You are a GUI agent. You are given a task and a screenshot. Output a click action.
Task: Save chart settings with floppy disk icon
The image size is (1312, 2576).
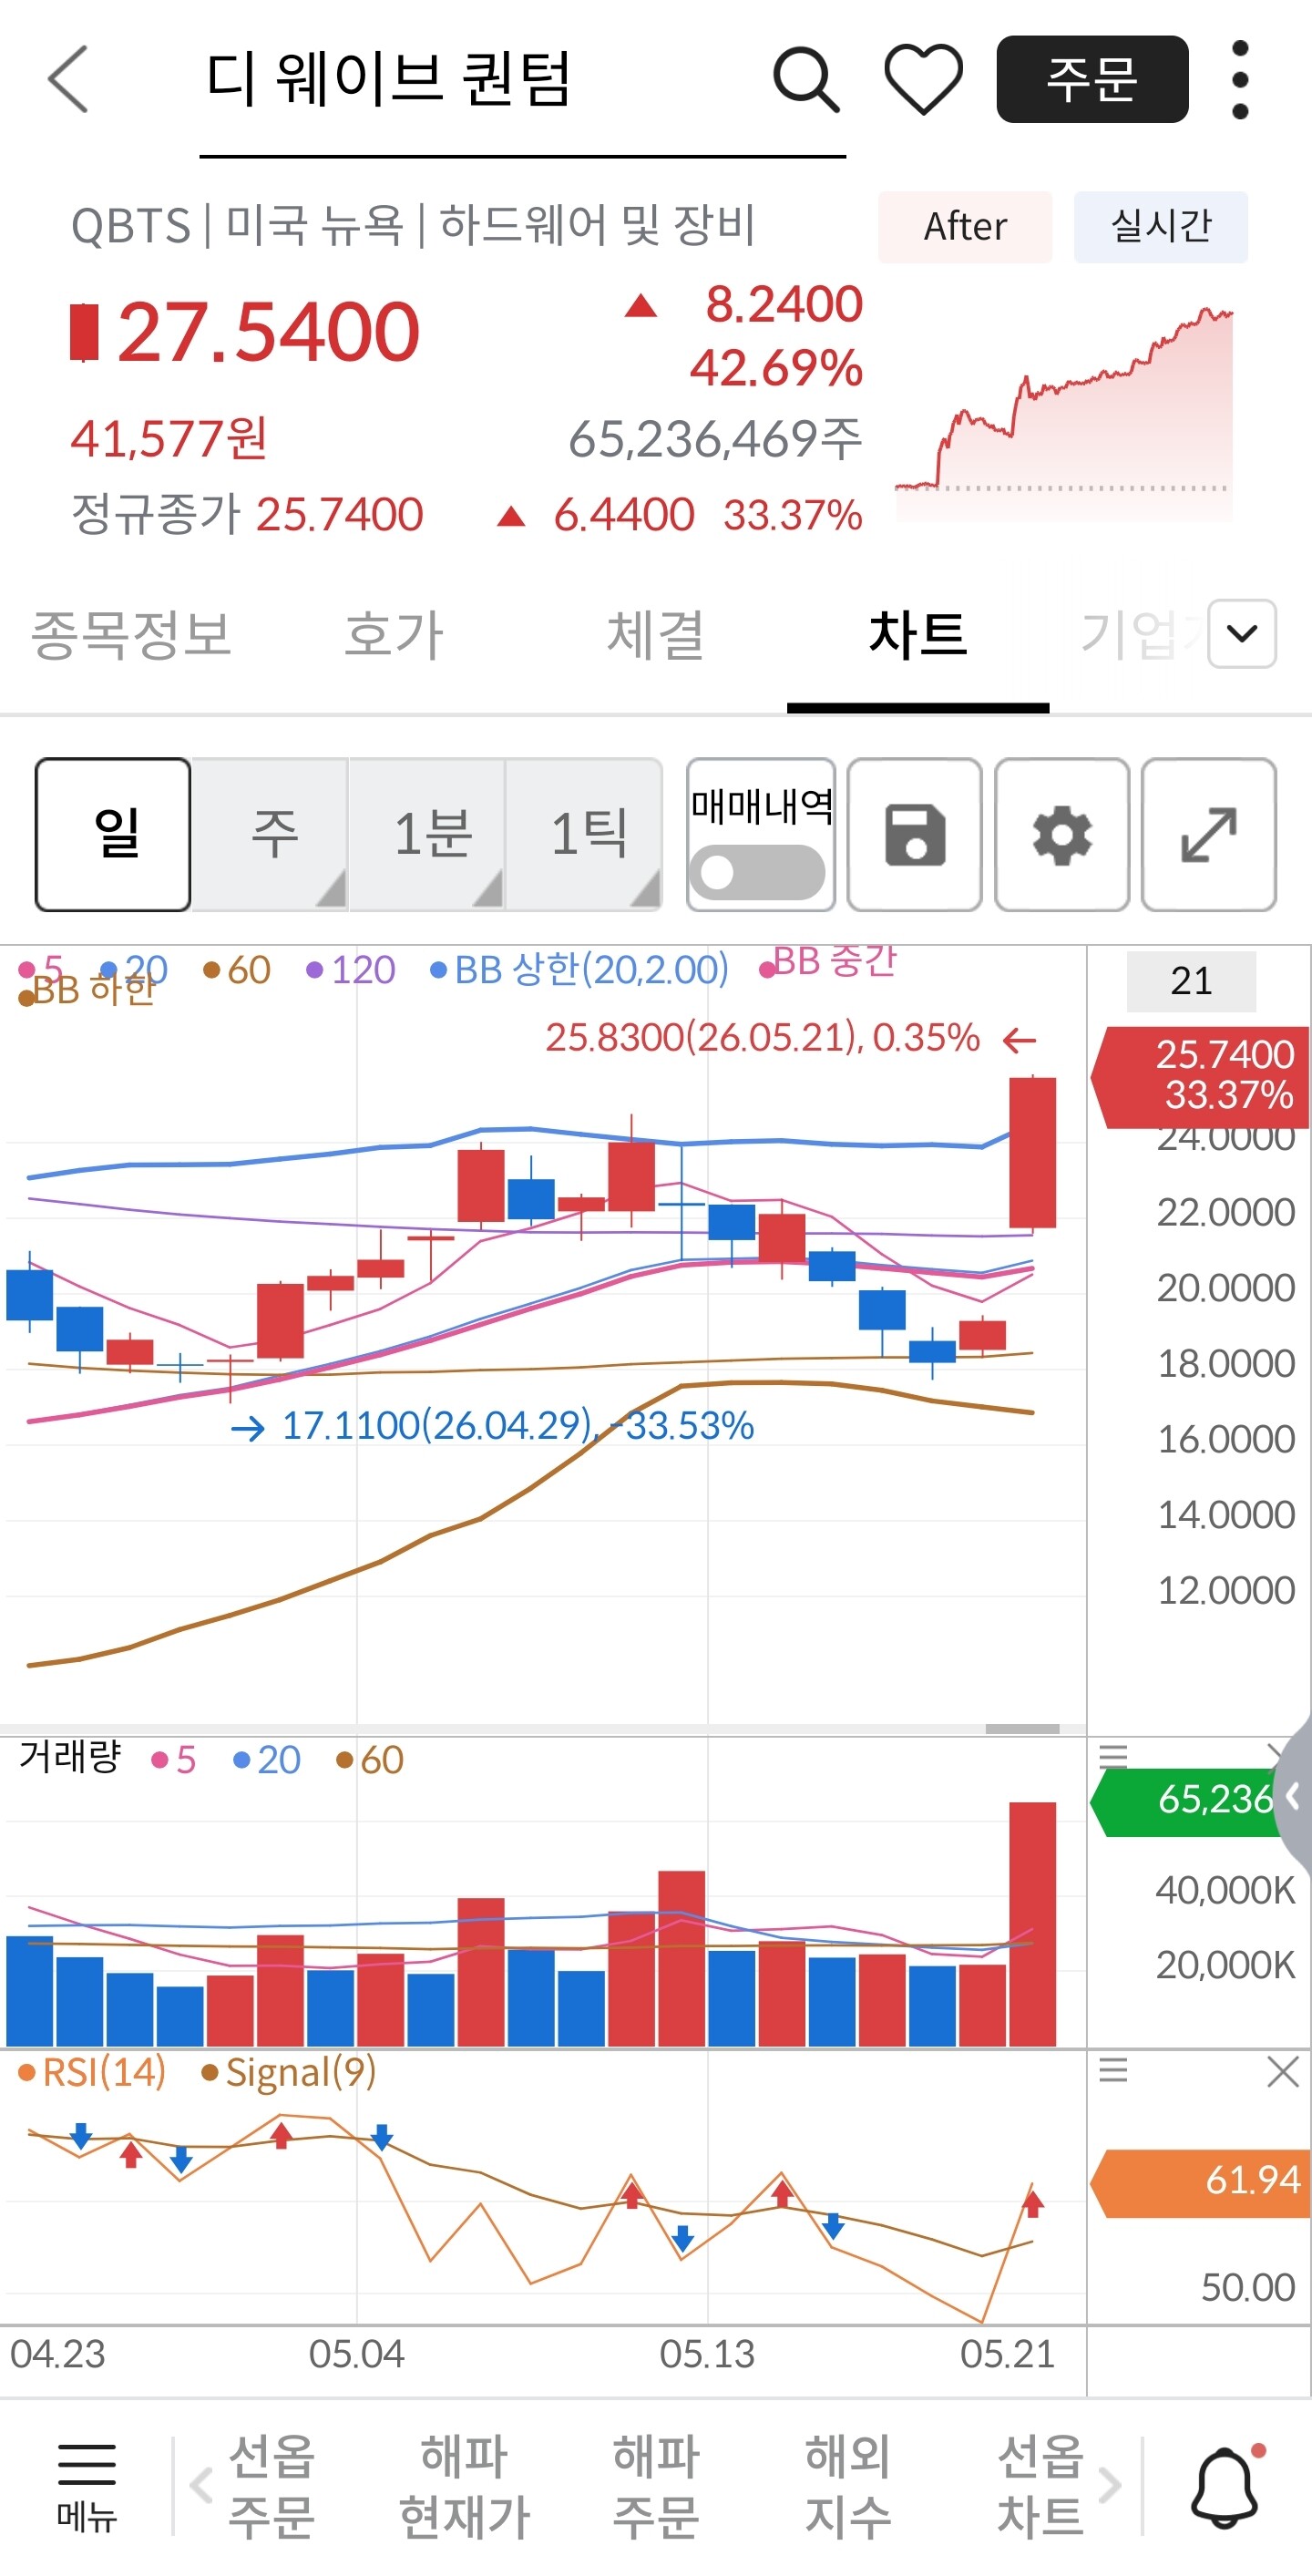tap(914, 834)
